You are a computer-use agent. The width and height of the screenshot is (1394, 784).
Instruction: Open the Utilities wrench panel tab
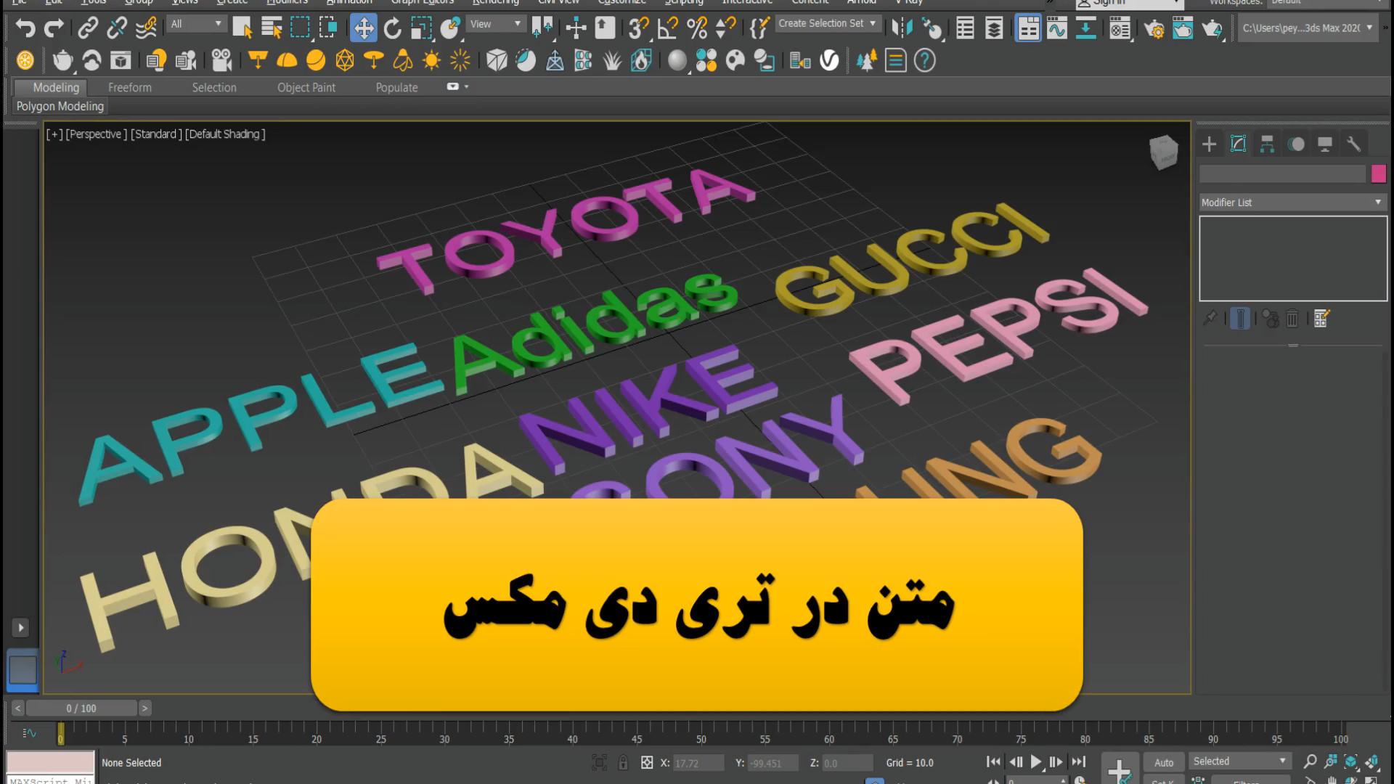[1353, 144]
